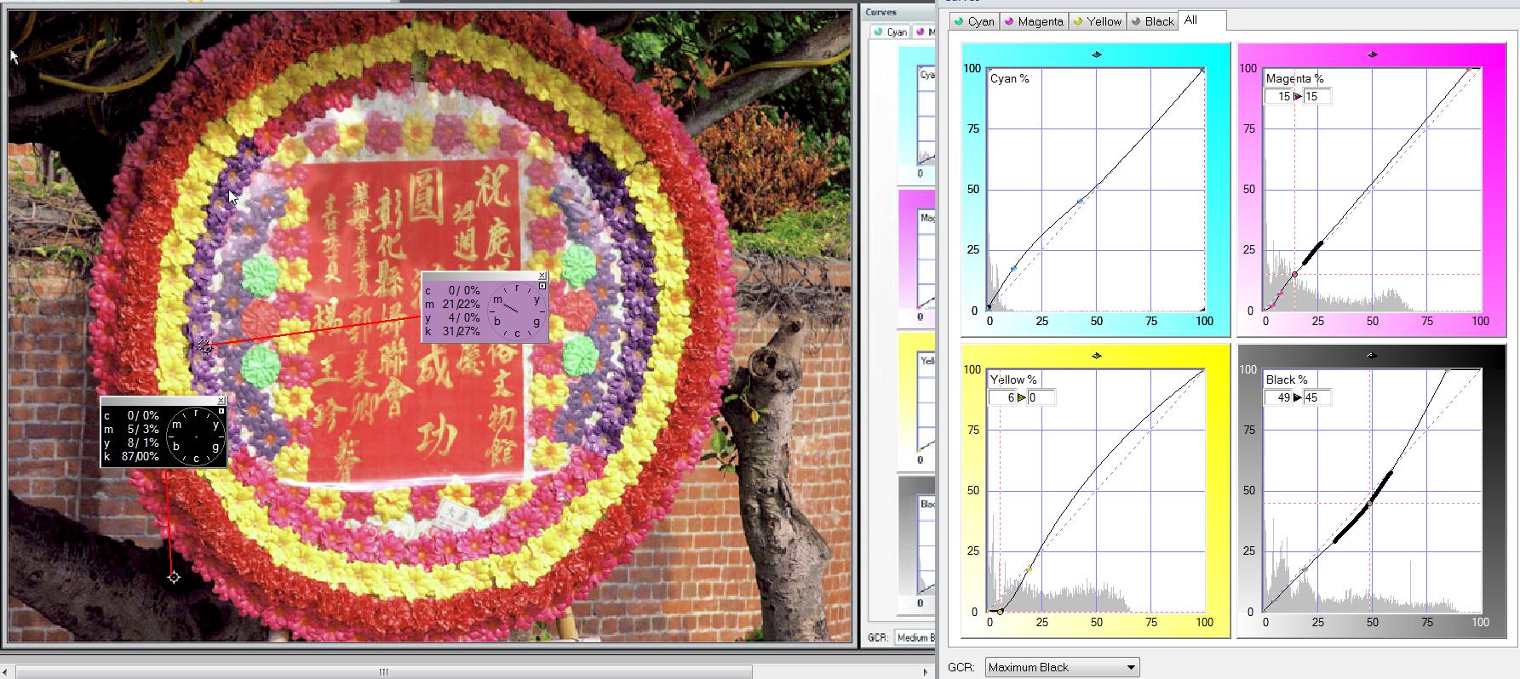Click the Black curve thumbnail in back panel
The width and height of the screenshot is (1520, 679).
tap(917, 544)
